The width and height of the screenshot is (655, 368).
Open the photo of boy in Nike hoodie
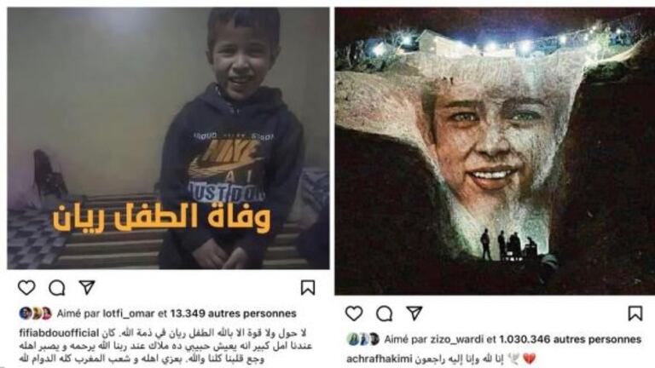click(x=168, y=138)
